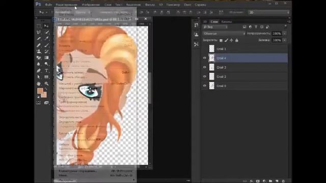Close the open document tab
This screenshot has width=326, height=183.
pos(146,19)
